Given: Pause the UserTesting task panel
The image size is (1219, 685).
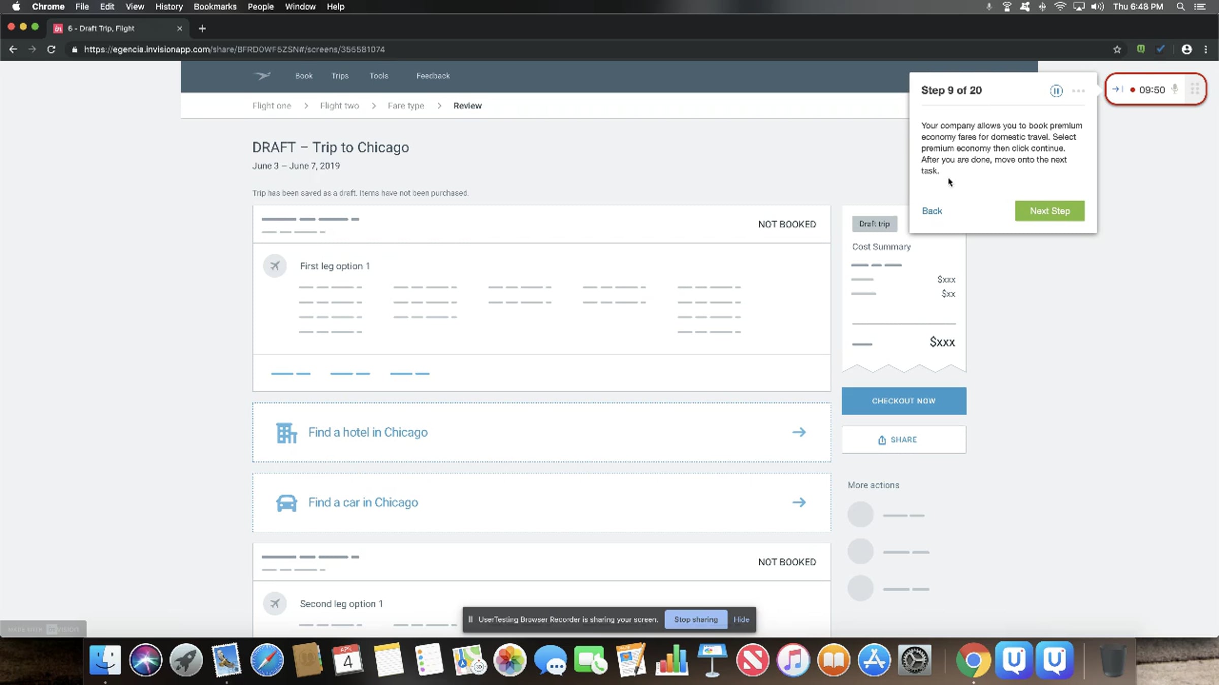Looking at the screenshot, I should click(x=1056, y=91).
